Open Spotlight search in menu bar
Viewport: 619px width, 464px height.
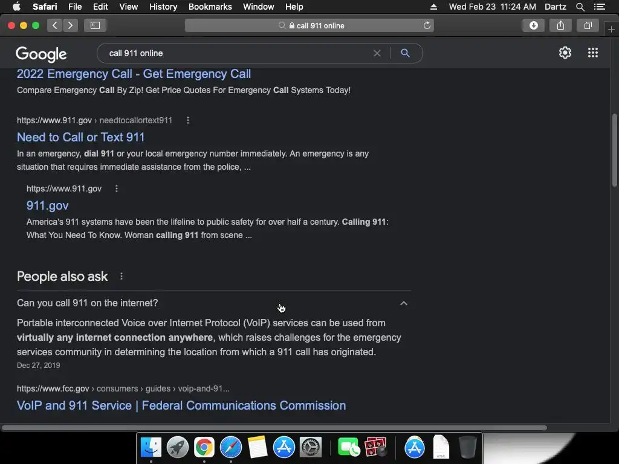point(580,7)
